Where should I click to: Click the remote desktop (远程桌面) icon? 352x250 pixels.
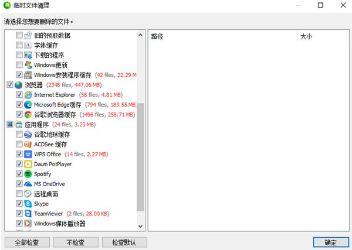click(x=28, y=194)
